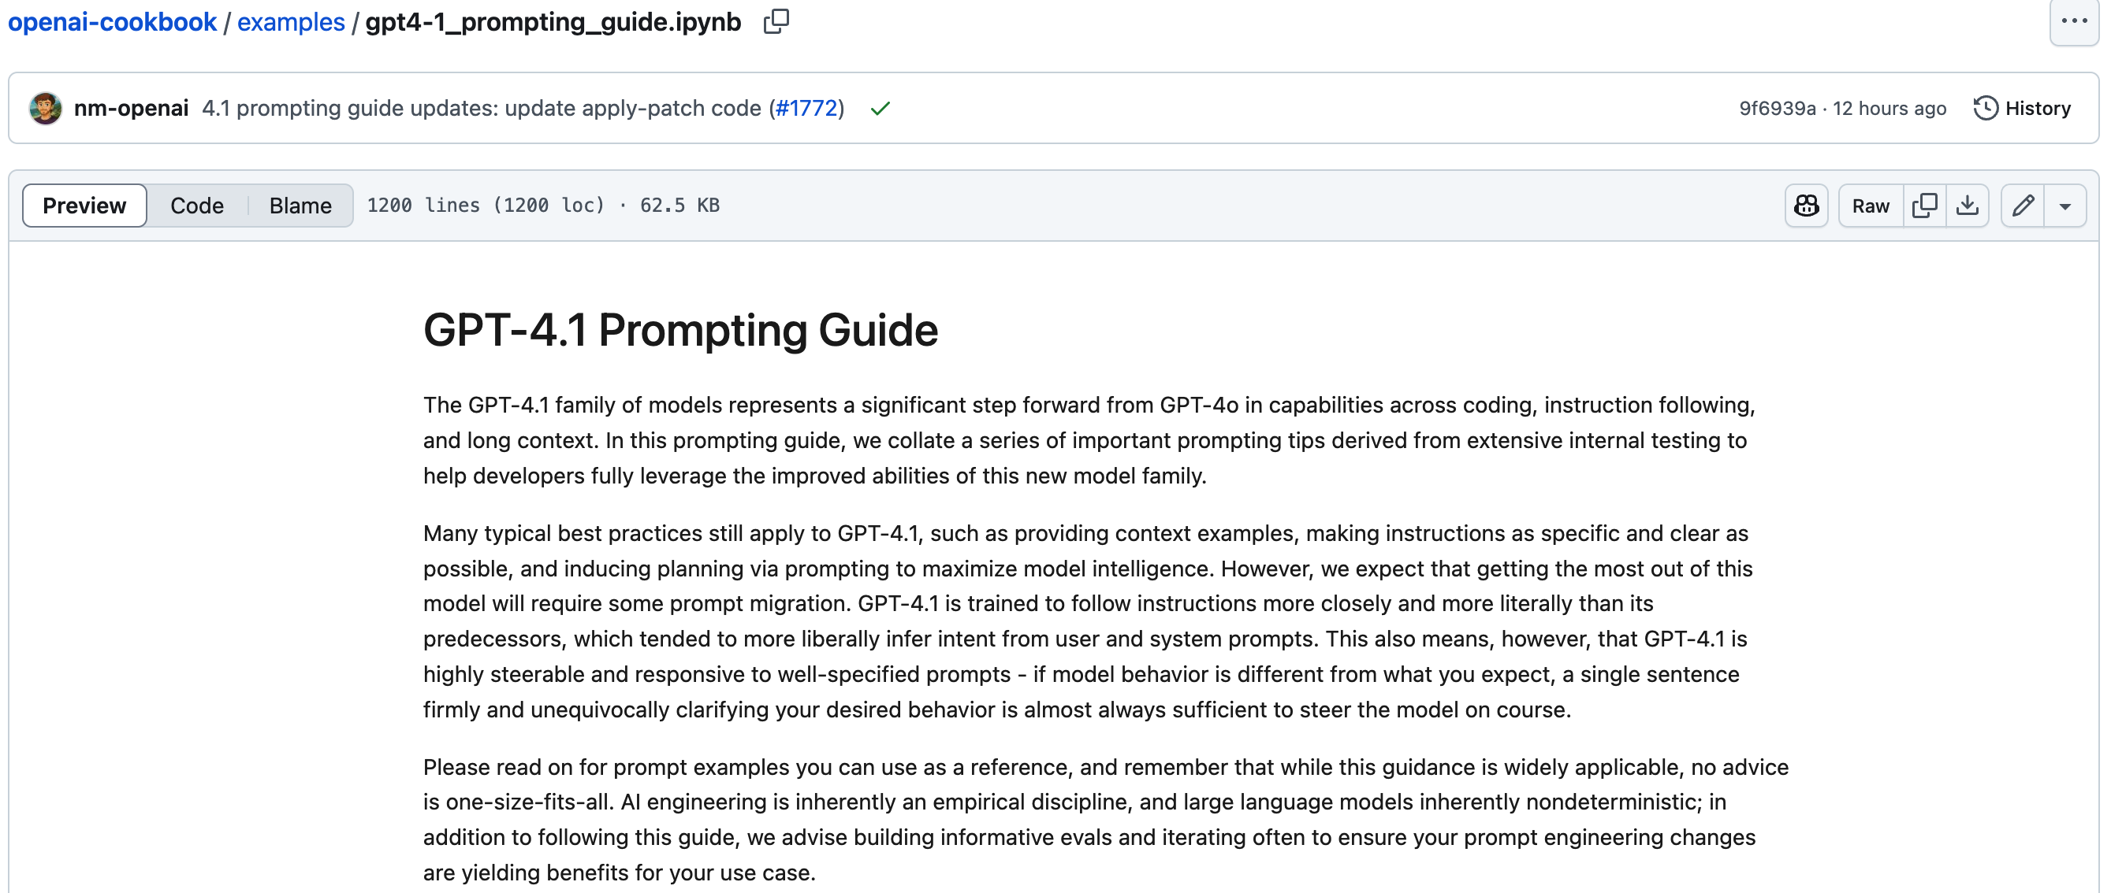The width and height of the screenshot is (2111, 893).
Task: Switch to the Code tab
Action: click(197, 206)
